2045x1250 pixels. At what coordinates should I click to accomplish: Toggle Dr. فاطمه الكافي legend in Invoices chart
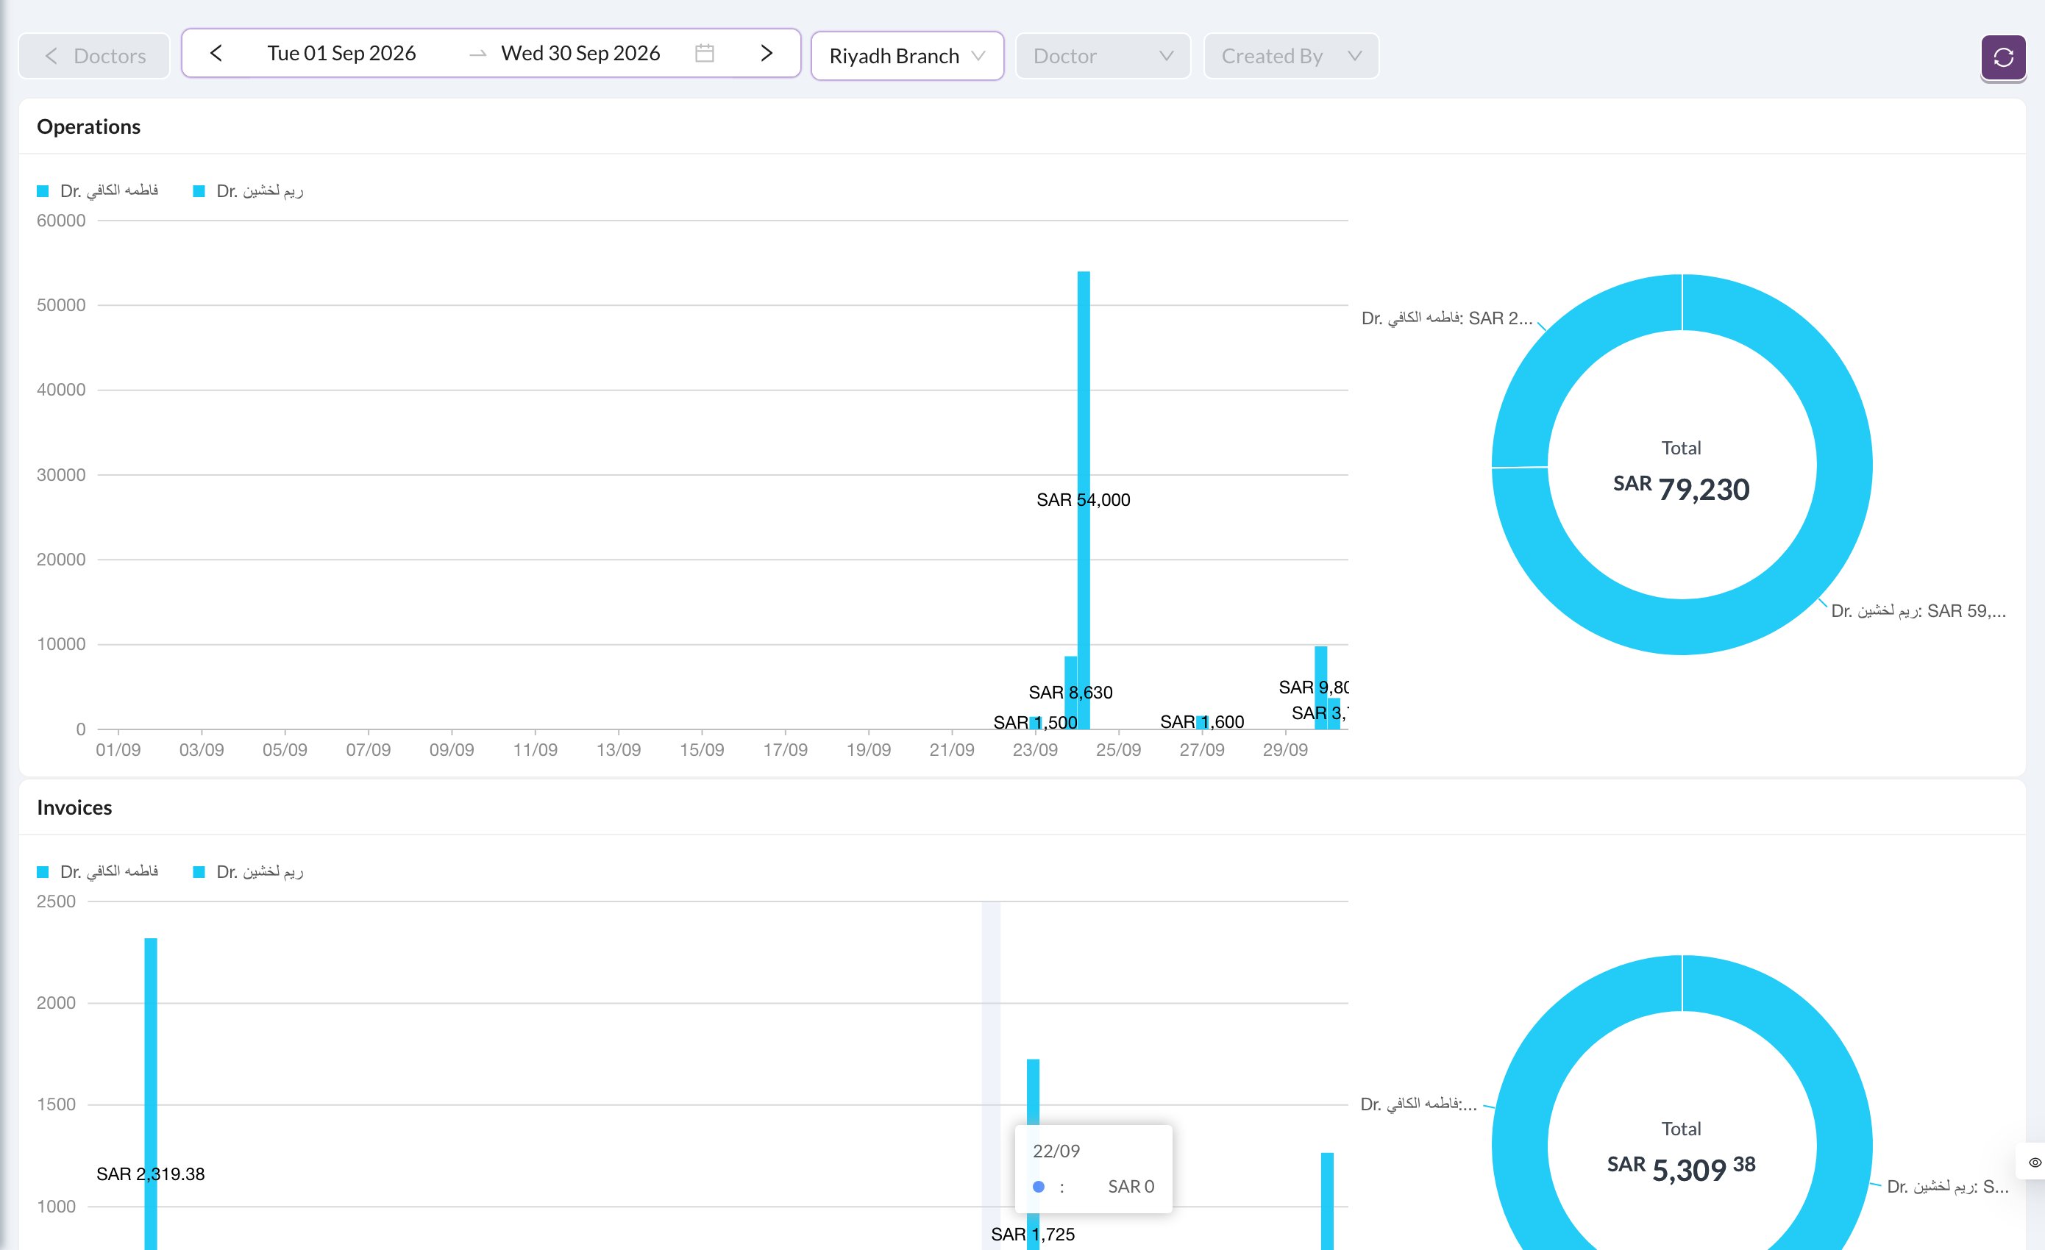tap(98, 872)
